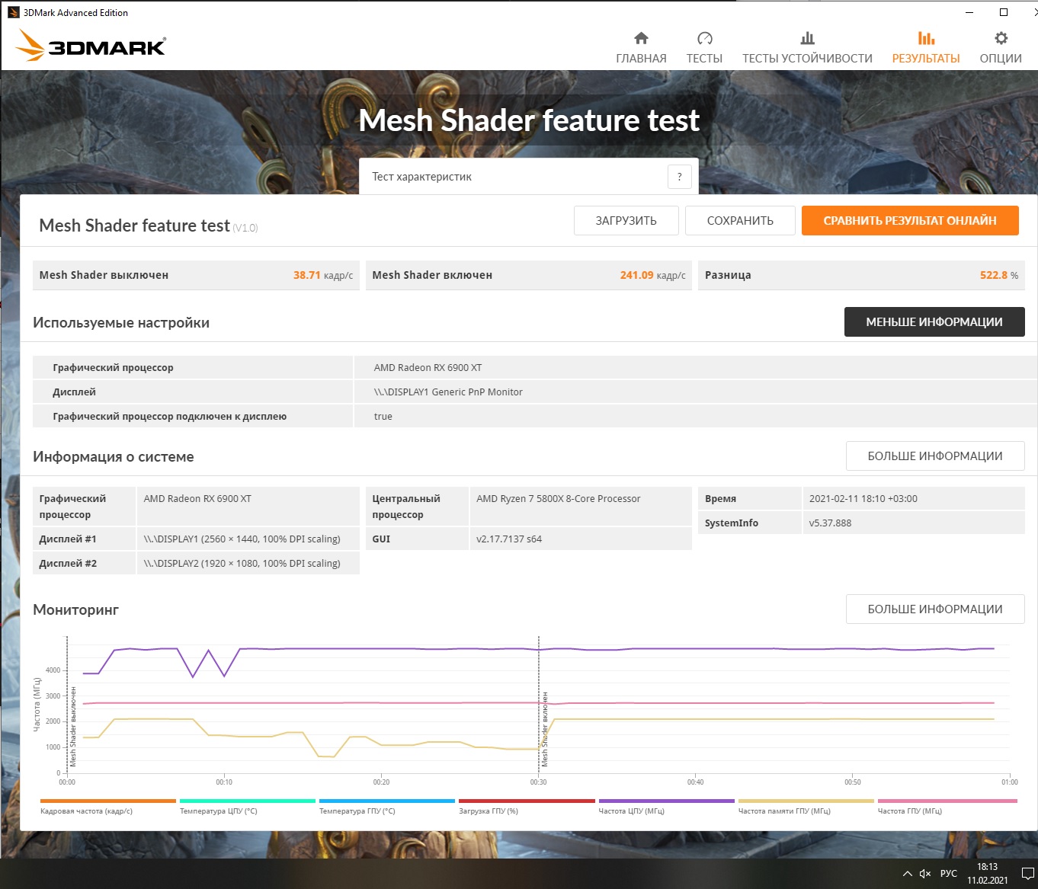This screenshot has width=1038, height=889.
Task: Toggle Частота памяти ГПУ legend series
Action: (806, 807)
